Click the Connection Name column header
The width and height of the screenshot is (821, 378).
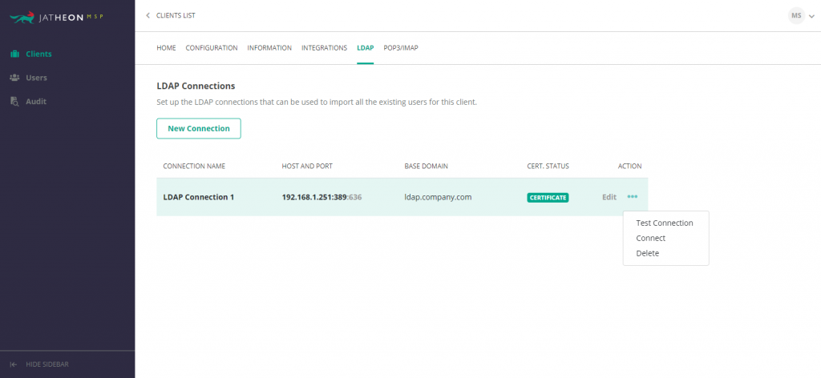click(194, 167)
